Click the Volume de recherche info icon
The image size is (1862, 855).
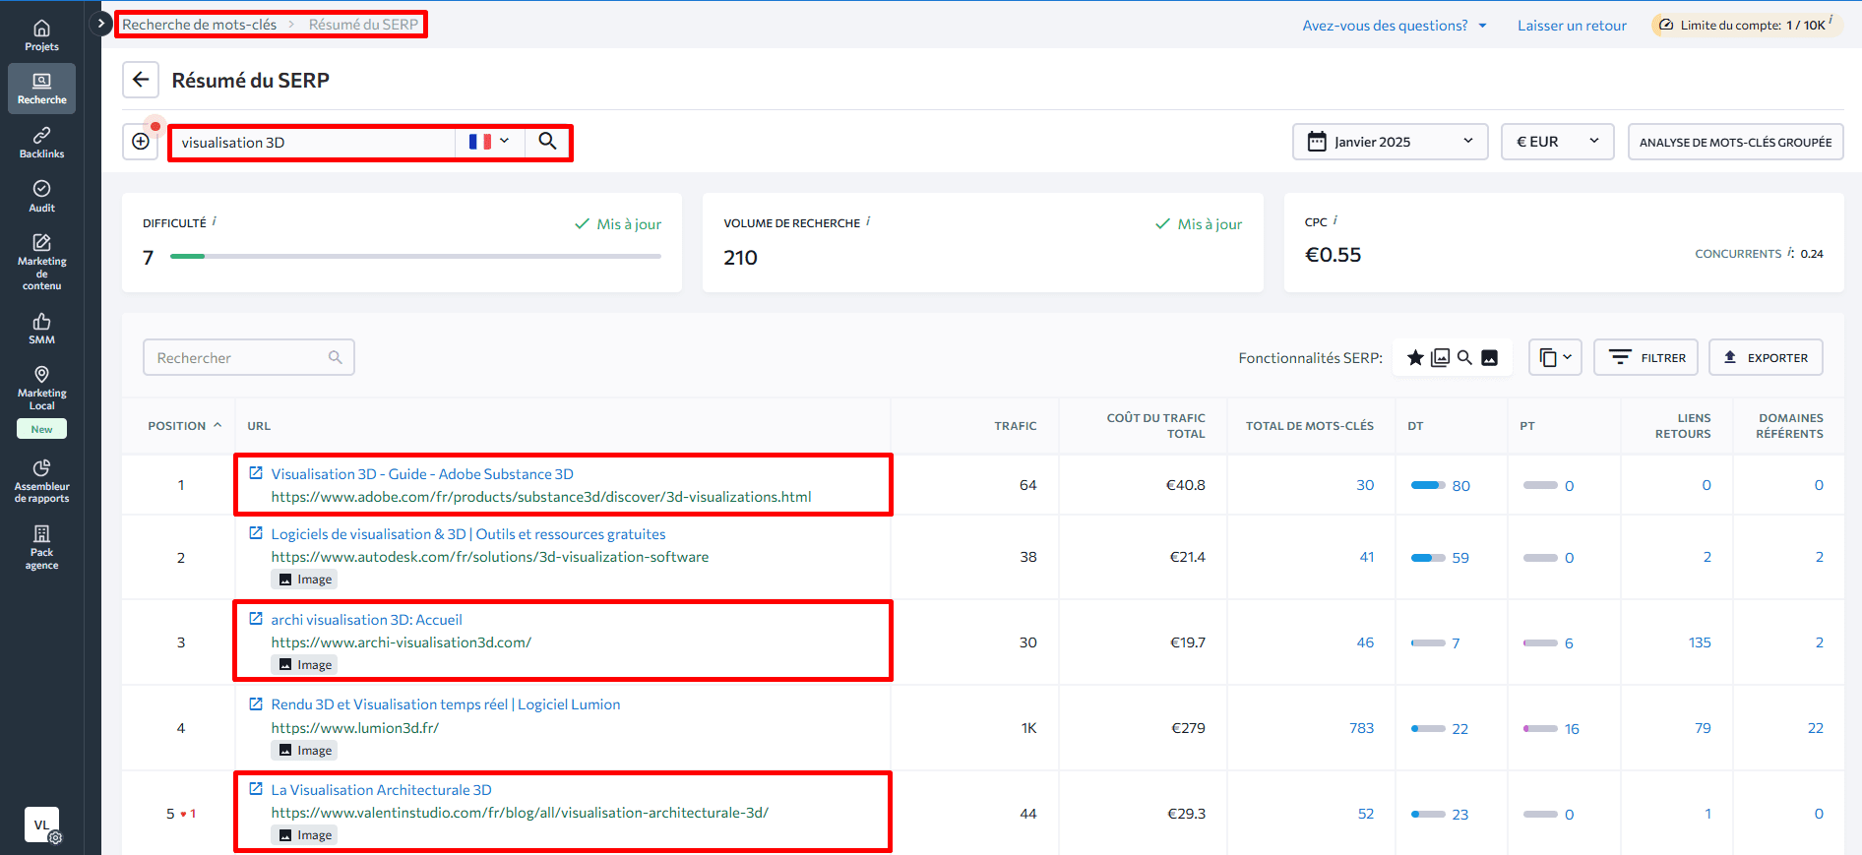point(868,221)
